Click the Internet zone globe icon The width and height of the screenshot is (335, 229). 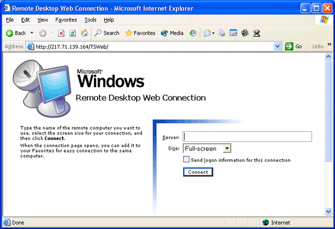pyautogui.click(x=266, y=223)
